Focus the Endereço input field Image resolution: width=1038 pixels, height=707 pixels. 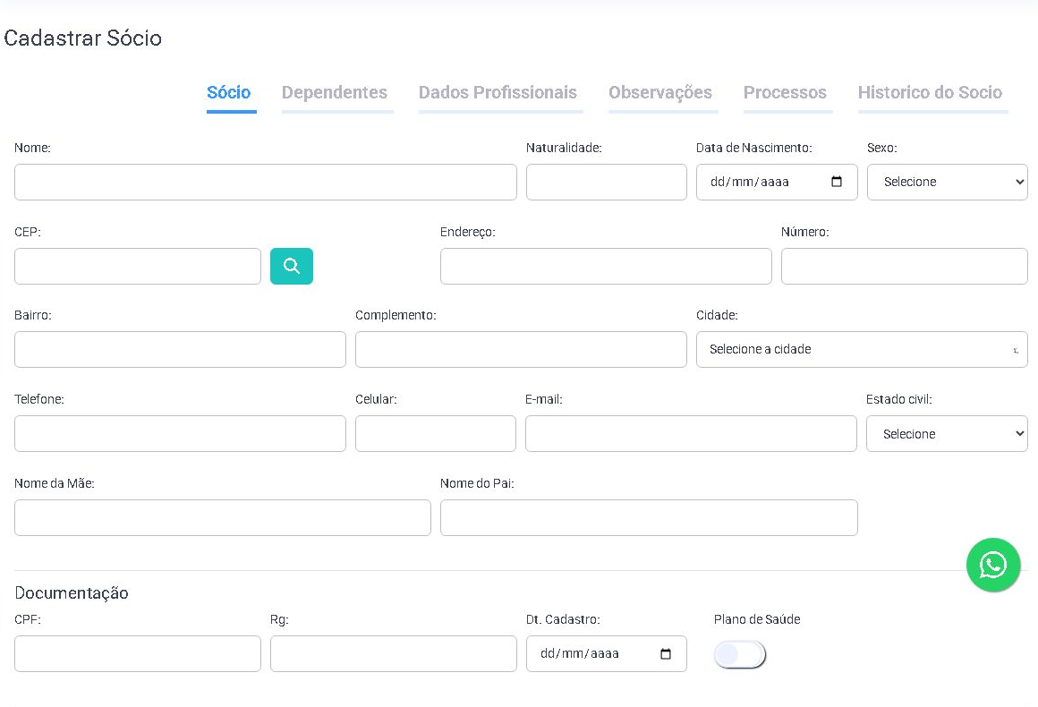[606, 266]
